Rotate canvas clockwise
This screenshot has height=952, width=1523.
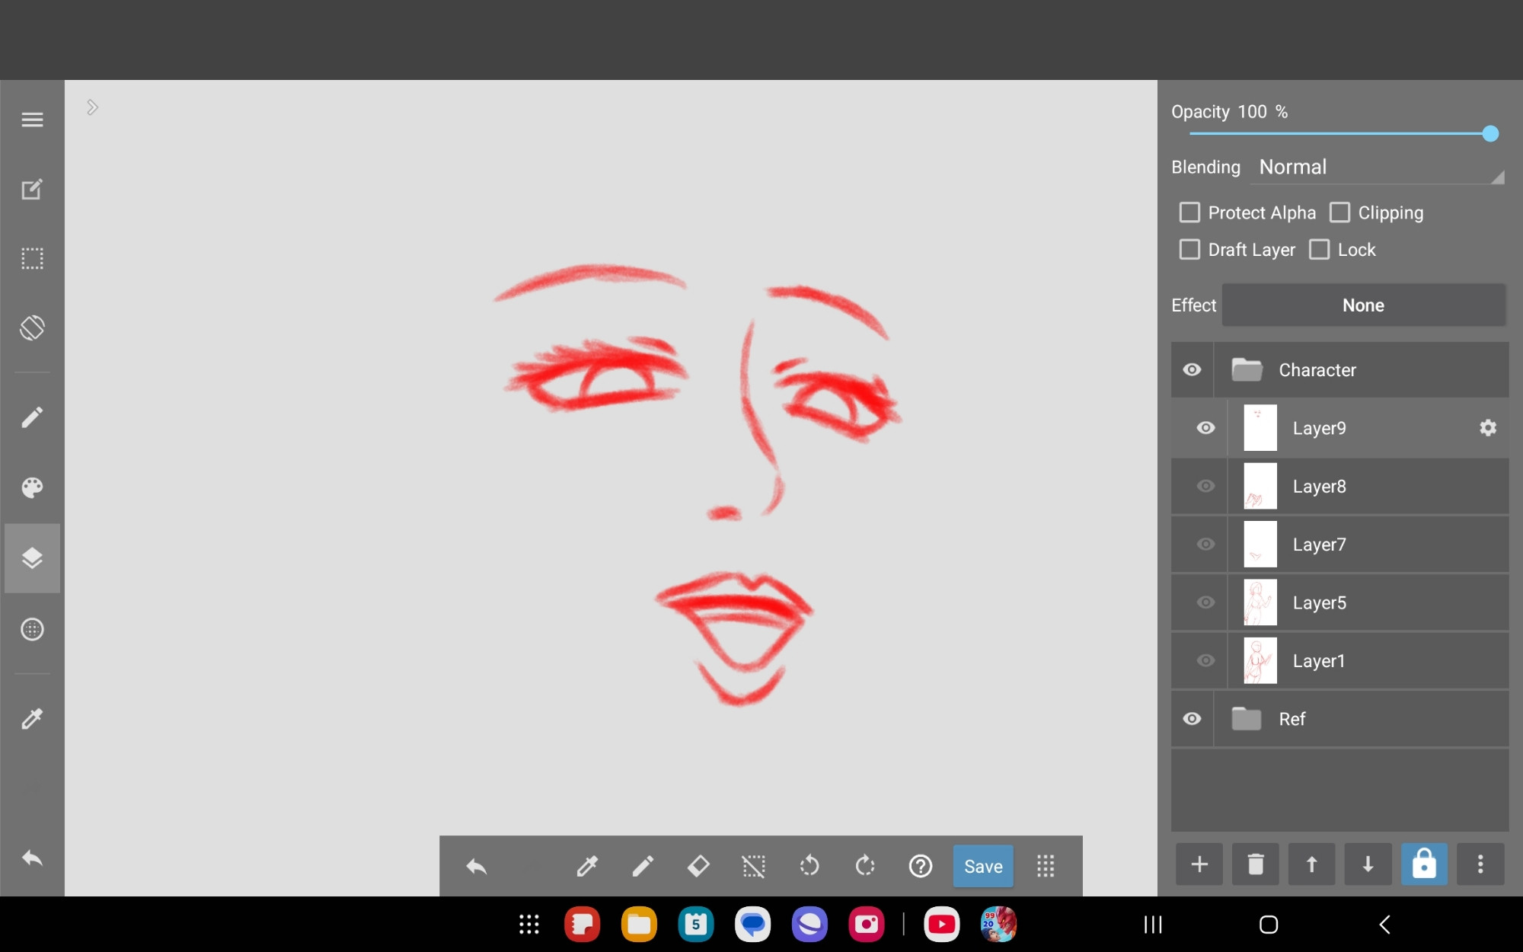coord(865,866)
